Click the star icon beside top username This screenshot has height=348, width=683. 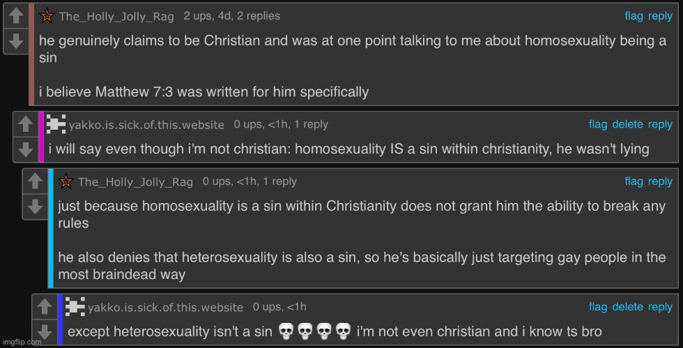[47, 16]
